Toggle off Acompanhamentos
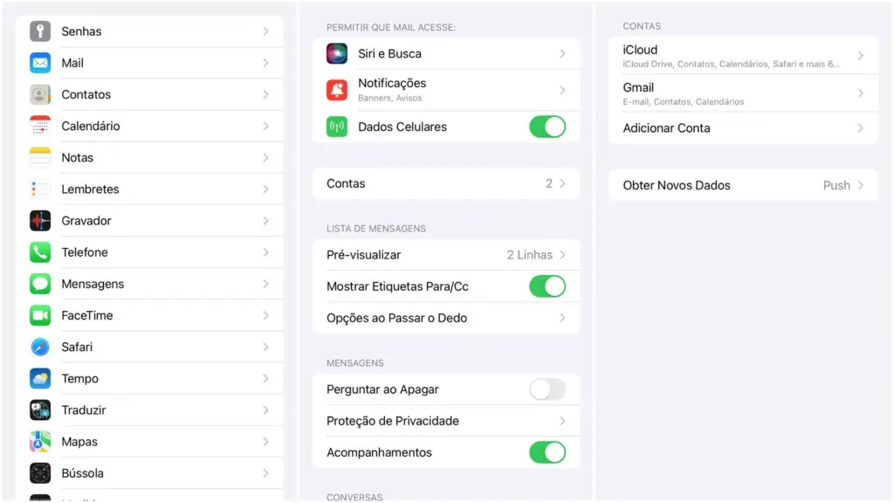 [547, 452]
